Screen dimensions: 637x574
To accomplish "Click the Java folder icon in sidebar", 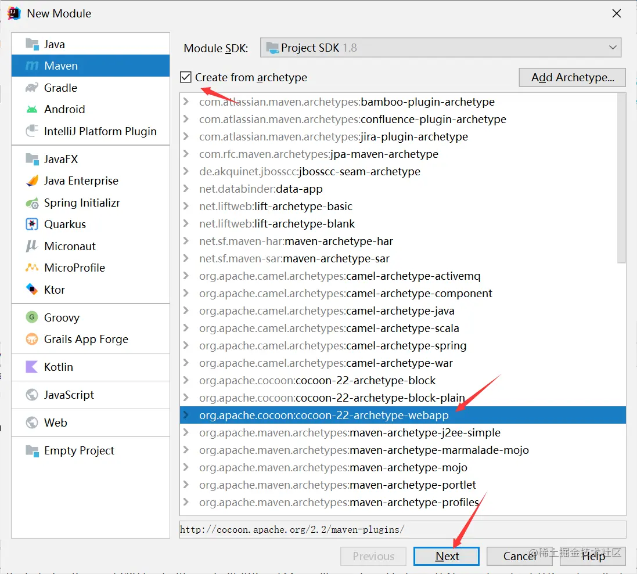I will point(32,44).
